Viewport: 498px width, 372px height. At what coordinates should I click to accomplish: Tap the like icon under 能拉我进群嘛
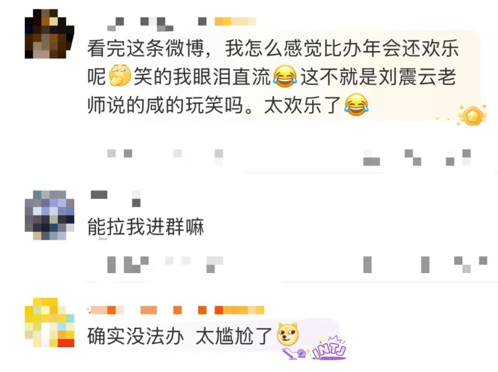pos(471,265)
